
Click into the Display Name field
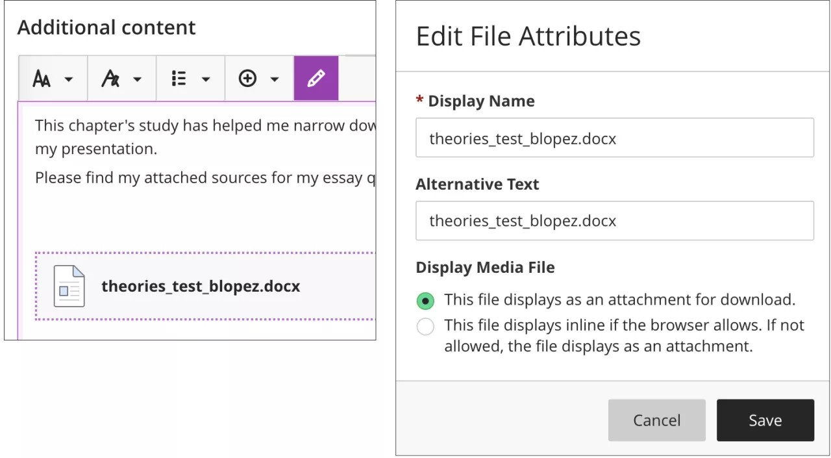point(614,138)
